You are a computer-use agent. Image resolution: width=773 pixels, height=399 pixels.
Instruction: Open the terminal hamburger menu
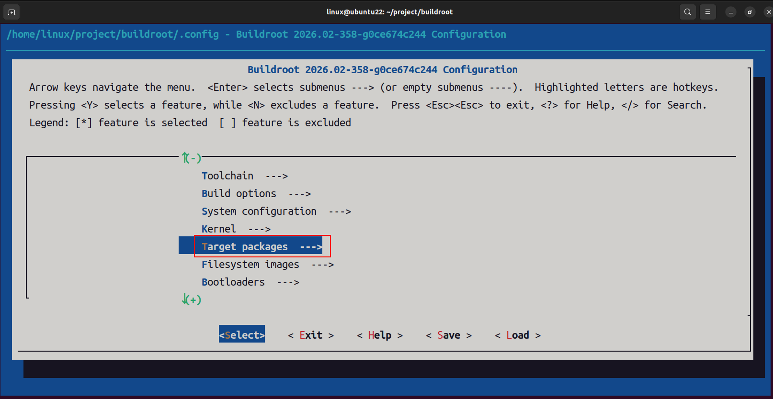pyautogui.click(x=708, y=12)
